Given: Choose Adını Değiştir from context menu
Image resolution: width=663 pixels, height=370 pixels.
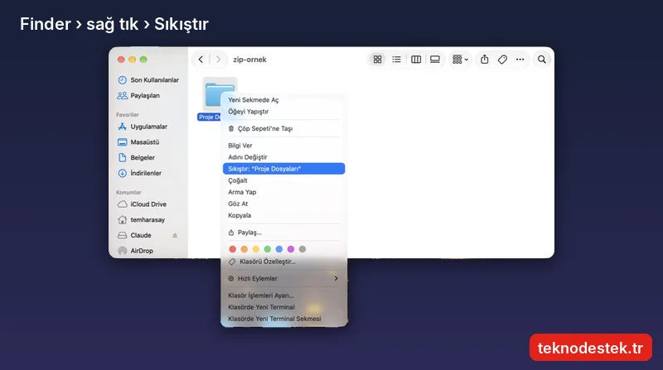Looking at the screenshot, I should (283, 157).
